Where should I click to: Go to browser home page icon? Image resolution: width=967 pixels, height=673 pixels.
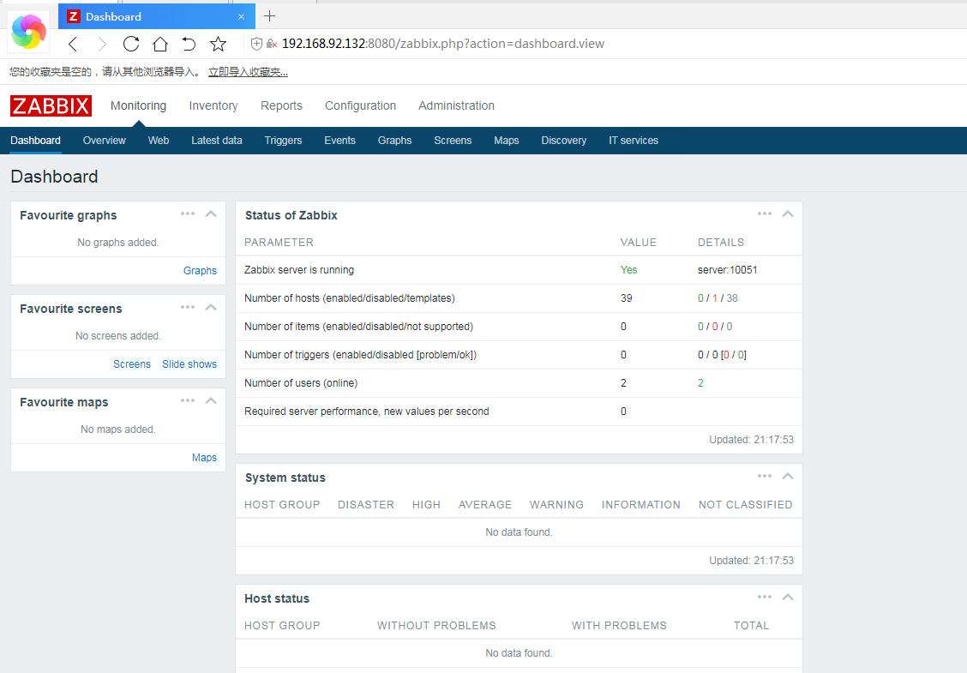point(160,44)
